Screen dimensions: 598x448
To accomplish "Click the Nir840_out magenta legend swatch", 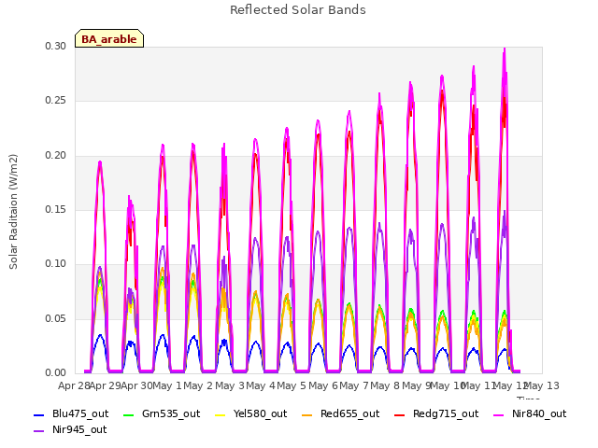I will 498,414.
